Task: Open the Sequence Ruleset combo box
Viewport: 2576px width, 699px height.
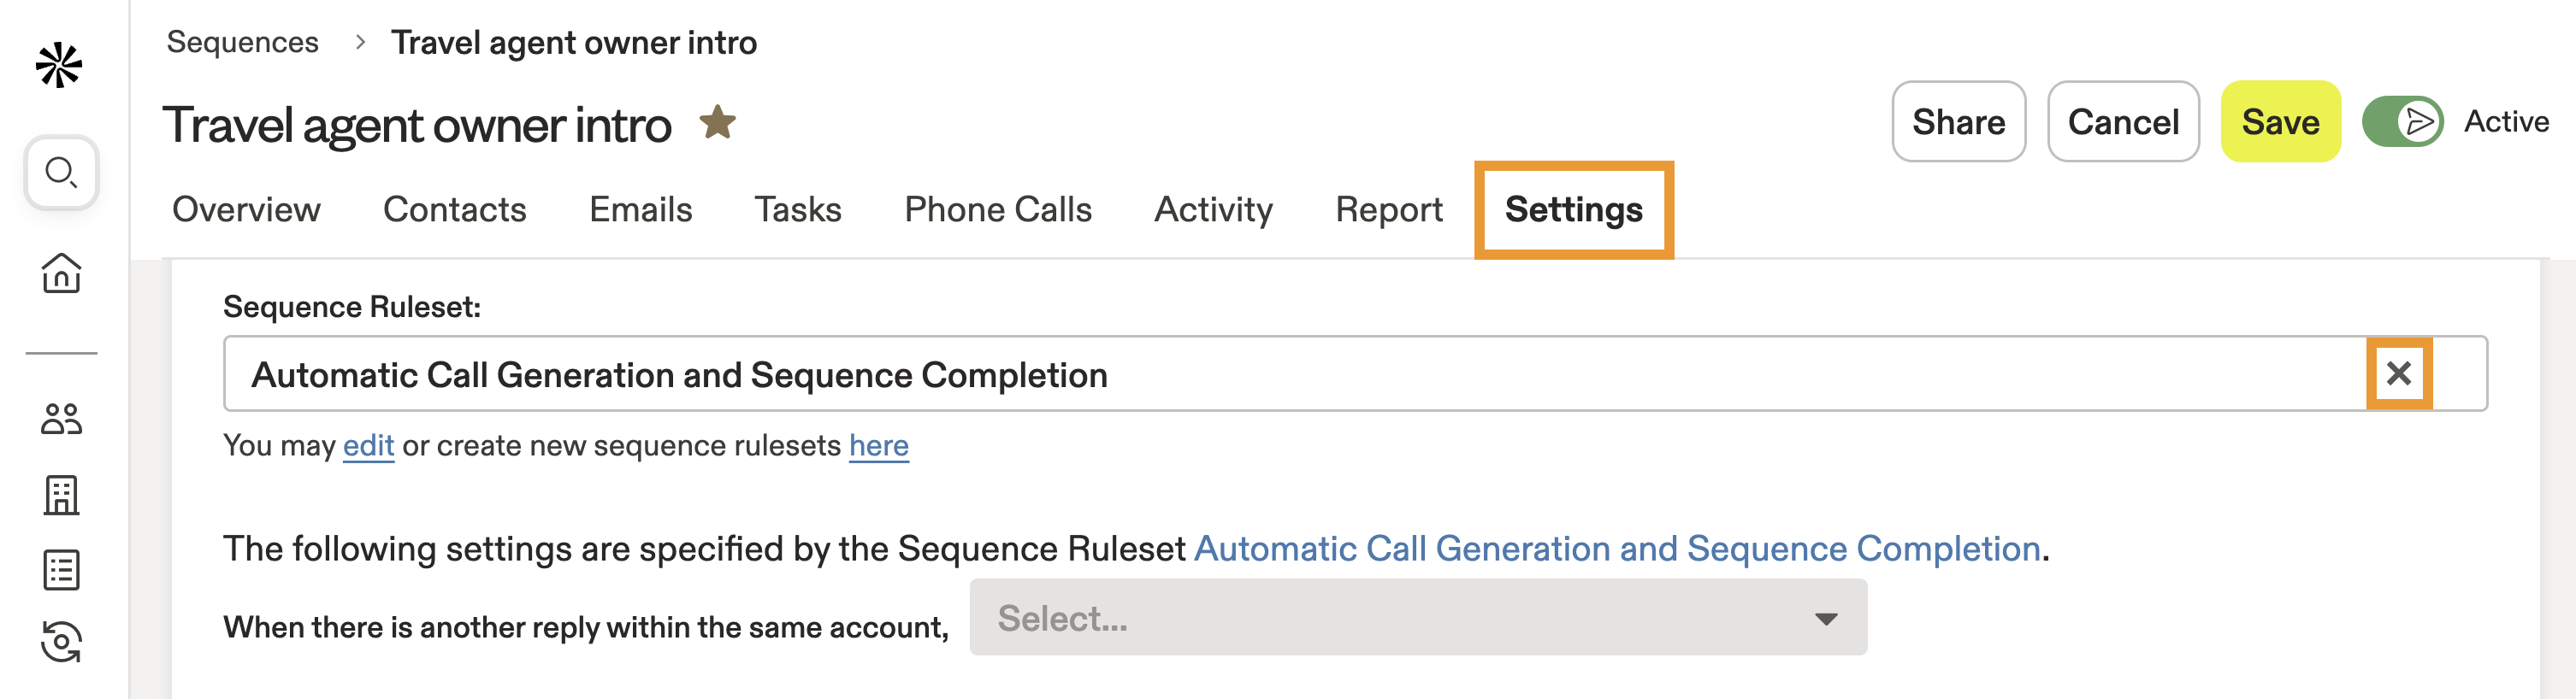Action: (x=1290, y=374)
